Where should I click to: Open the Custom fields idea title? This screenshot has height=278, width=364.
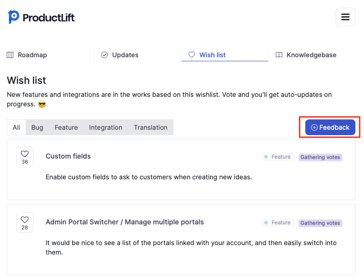pyautogui.click(x=68, y=156)
